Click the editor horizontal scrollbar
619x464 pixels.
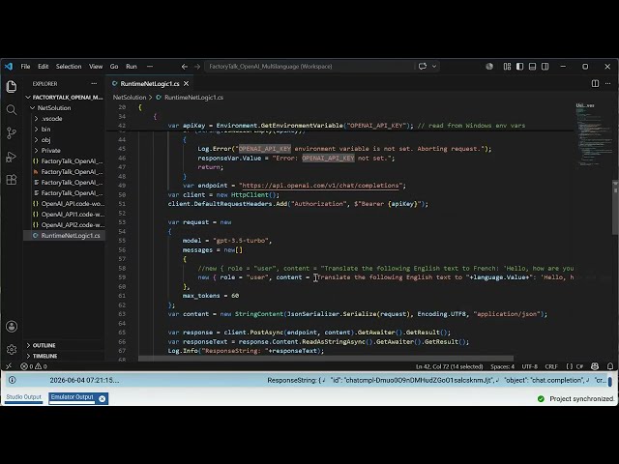[x=326, y=359]
